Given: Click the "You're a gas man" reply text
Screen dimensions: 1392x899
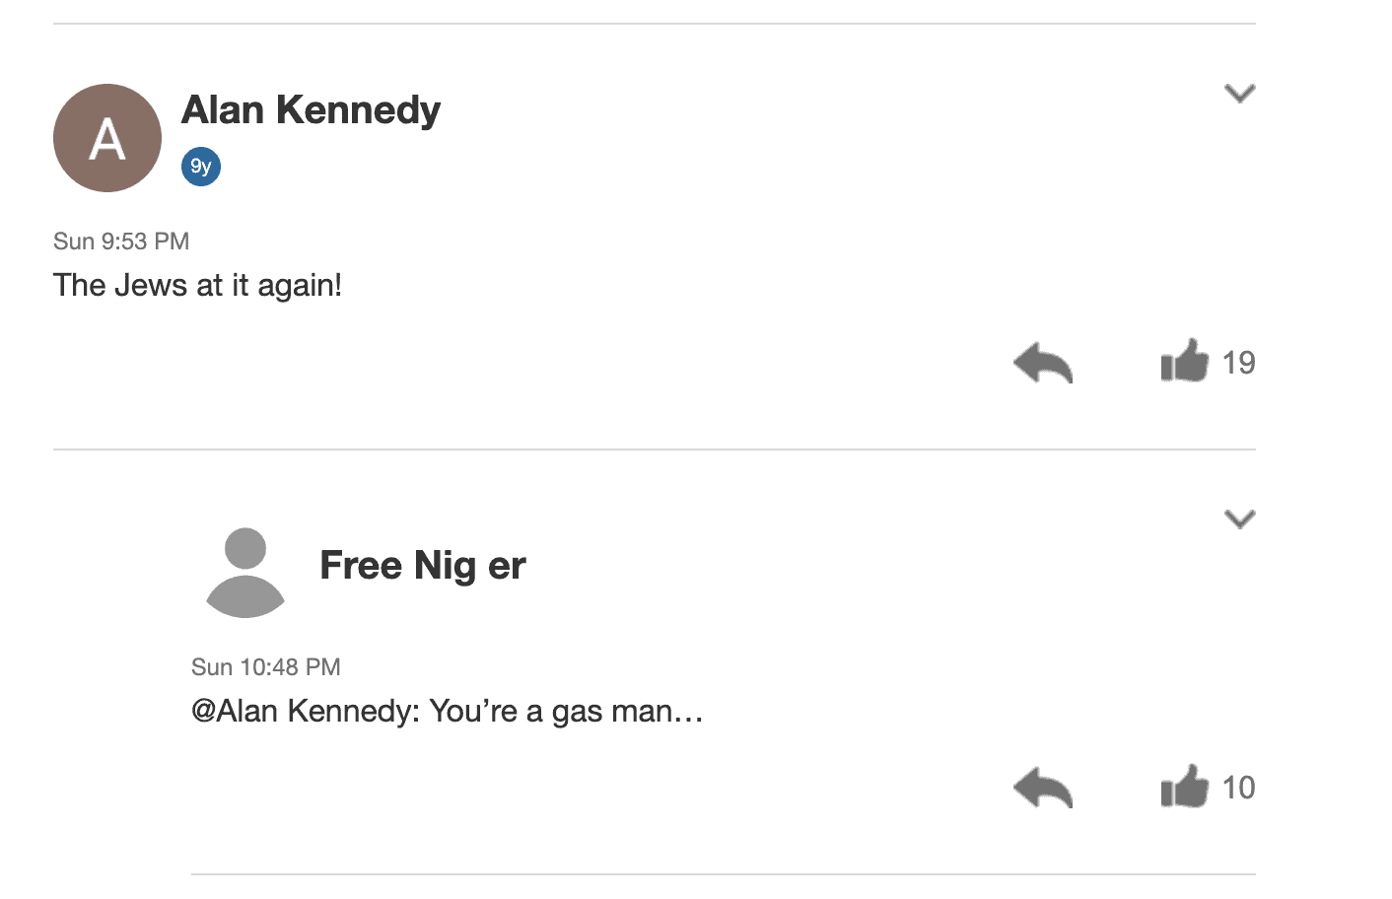Looking at the screenshot, I should coord(551,711).
